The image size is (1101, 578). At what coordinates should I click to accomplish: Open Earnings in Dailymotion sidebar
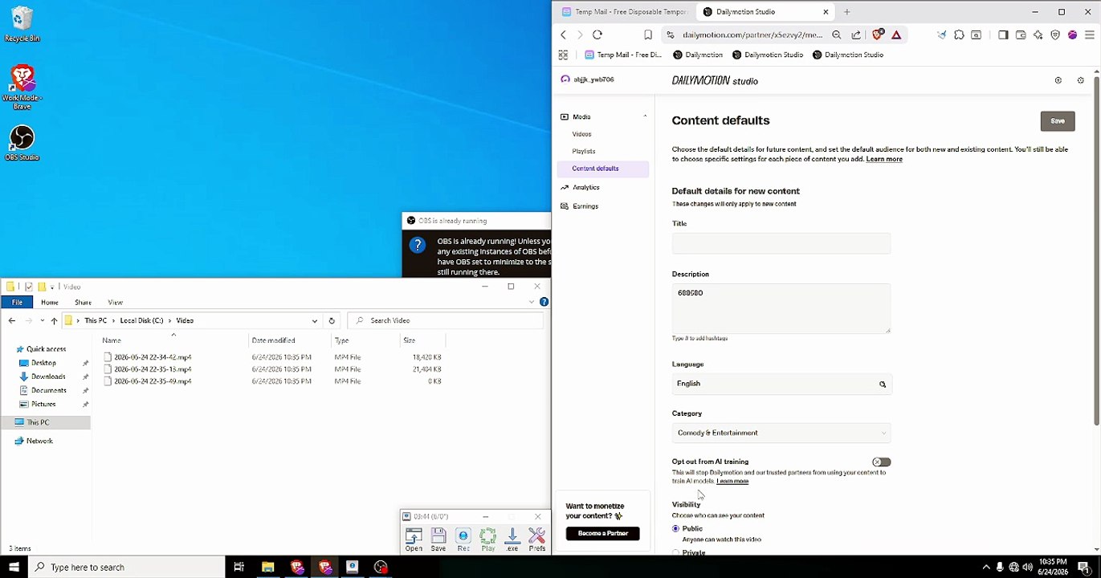click(x=585, y=206)
